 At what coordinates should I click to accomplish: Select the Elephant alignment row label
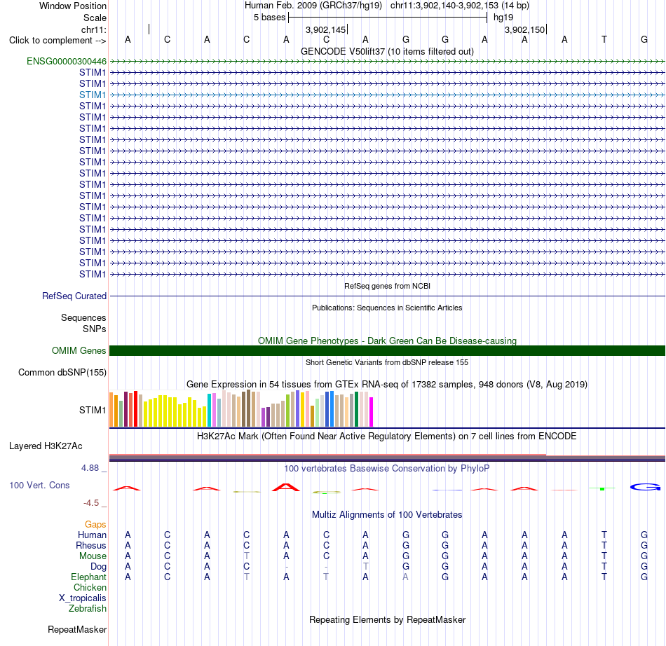pyautogui.click(x=88, y=577)
